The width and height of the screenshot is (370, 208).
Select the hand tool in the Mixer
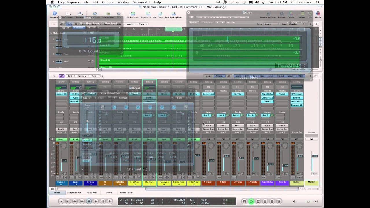(316, 76)
